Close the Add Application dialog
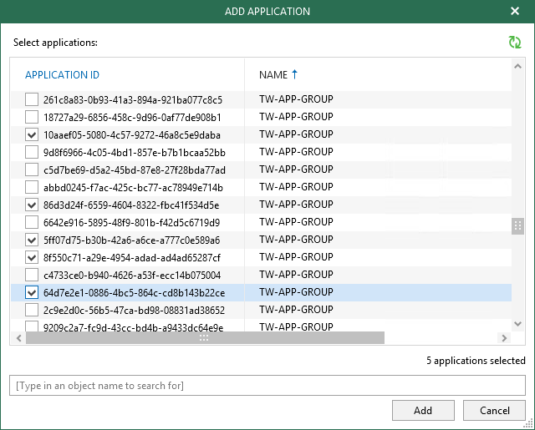 [x=515, y=12]
